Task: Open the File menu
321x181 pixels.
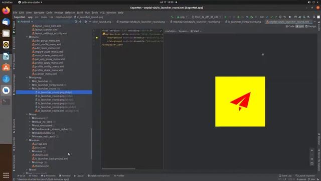Action: pyautogui.click(x=15, y=13)
